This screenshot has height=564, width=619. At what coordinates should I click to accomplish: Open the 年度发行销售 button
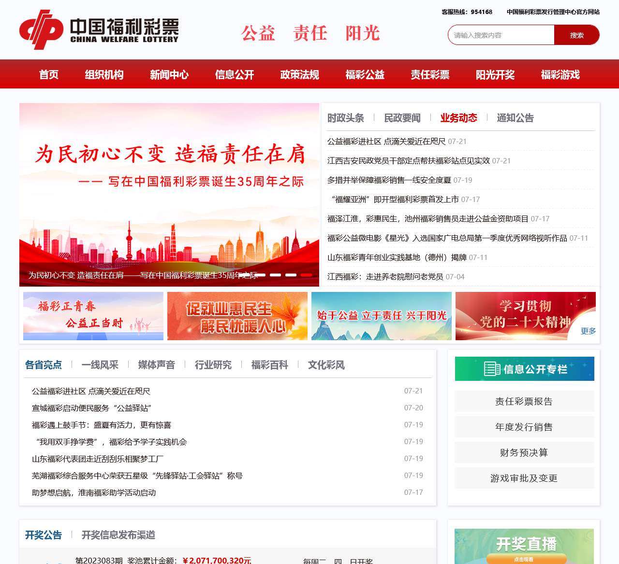[524, 427]
